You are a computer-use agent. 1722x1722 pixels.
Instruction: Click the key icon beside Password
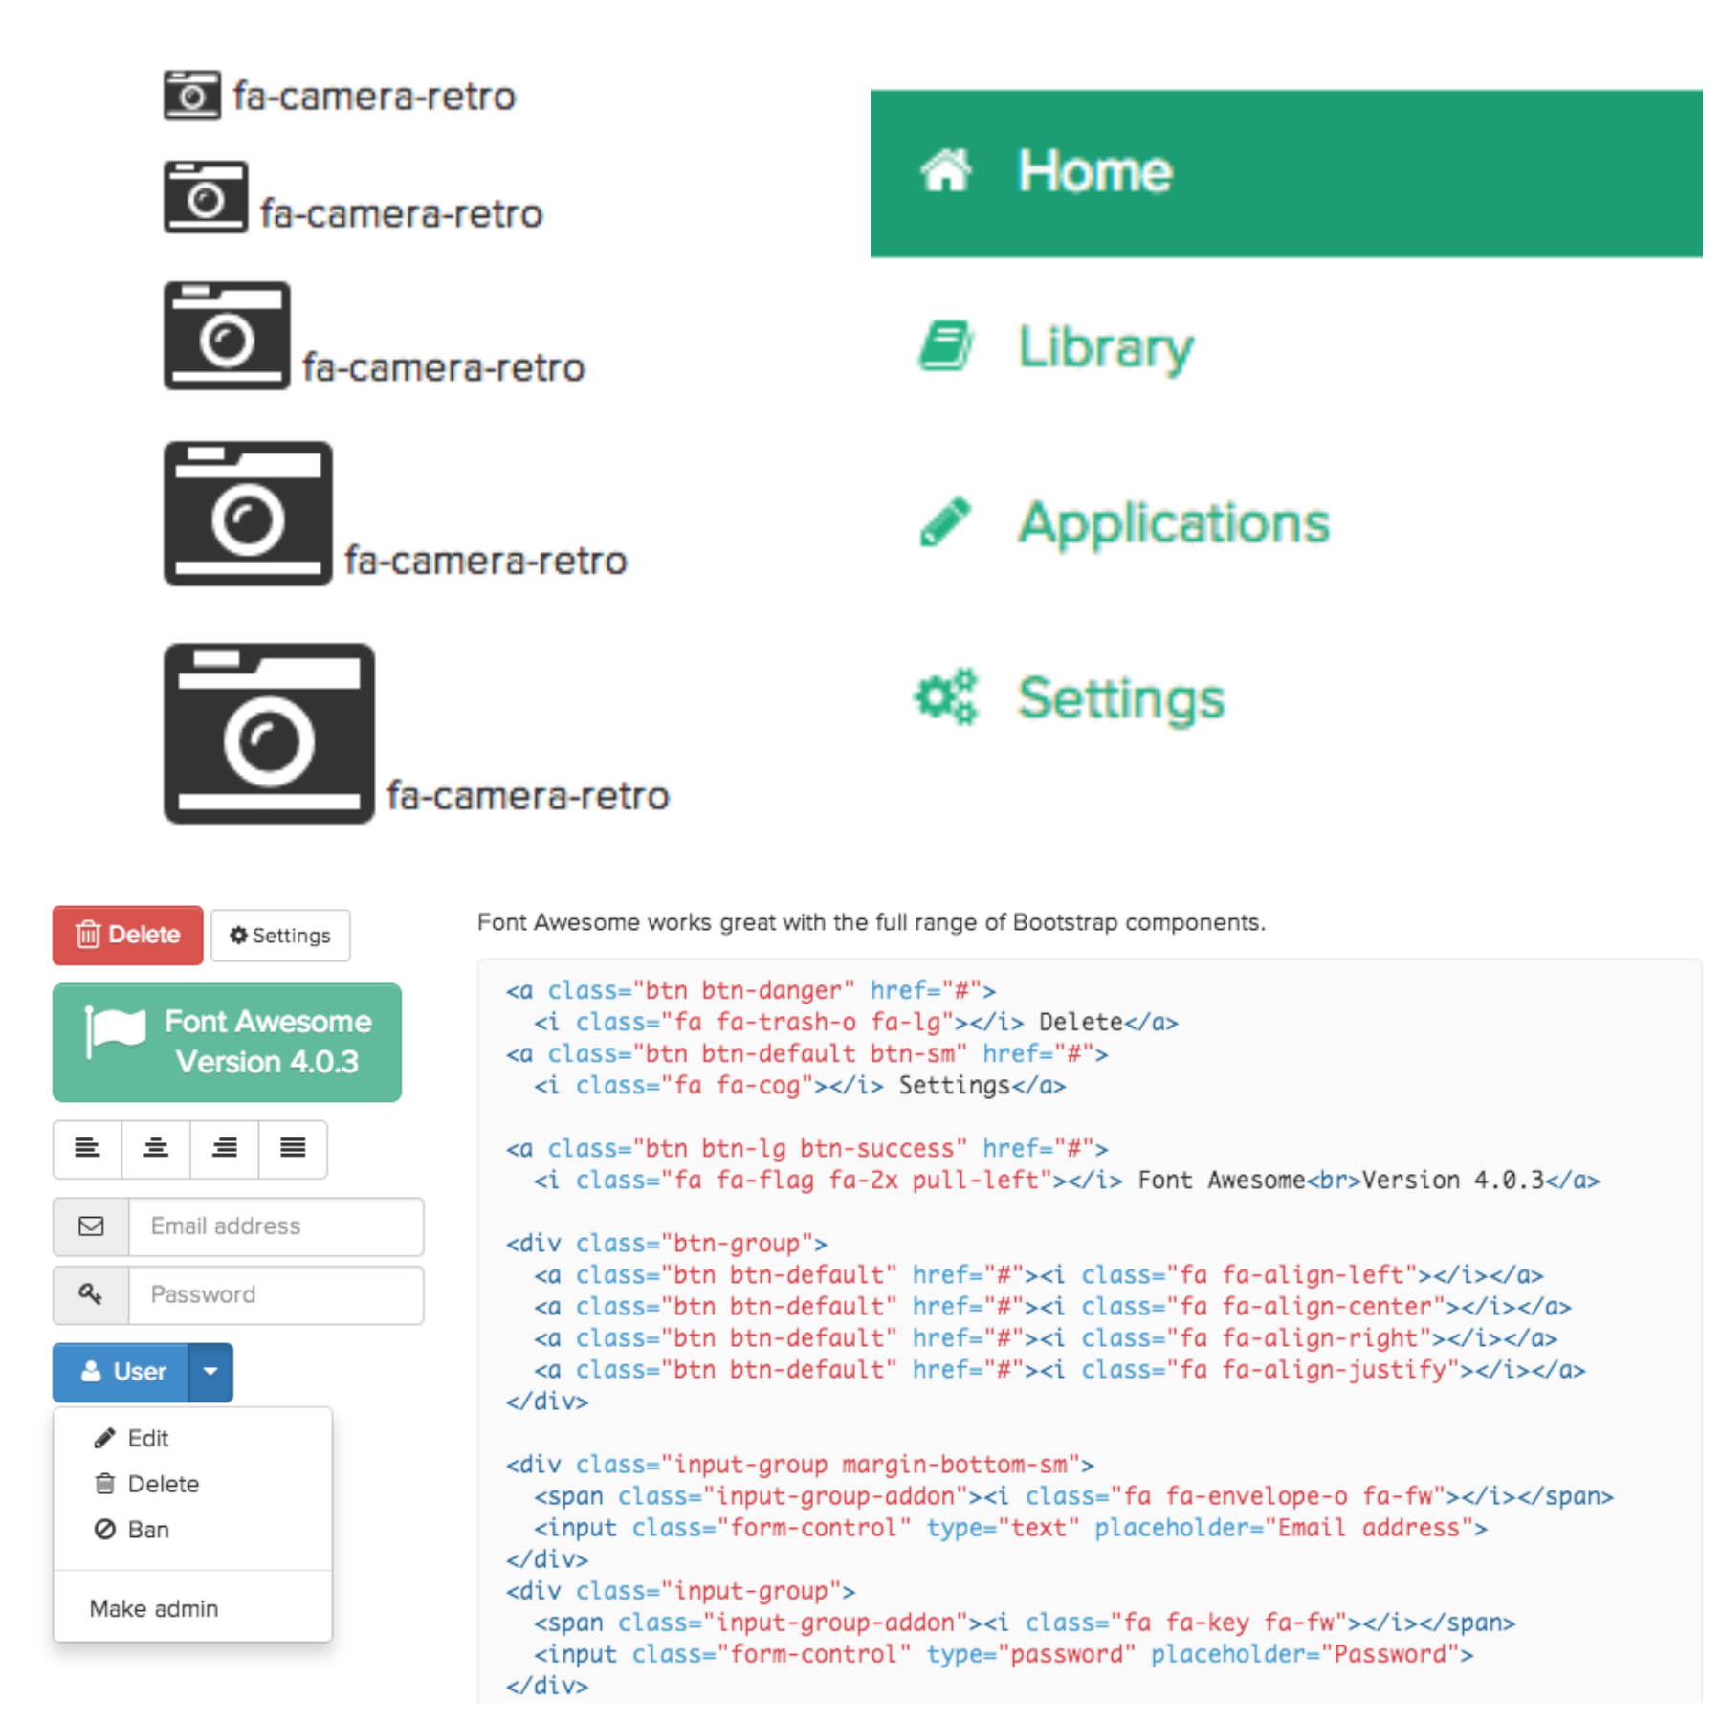pyautogui.click(x=91, y=1294)
